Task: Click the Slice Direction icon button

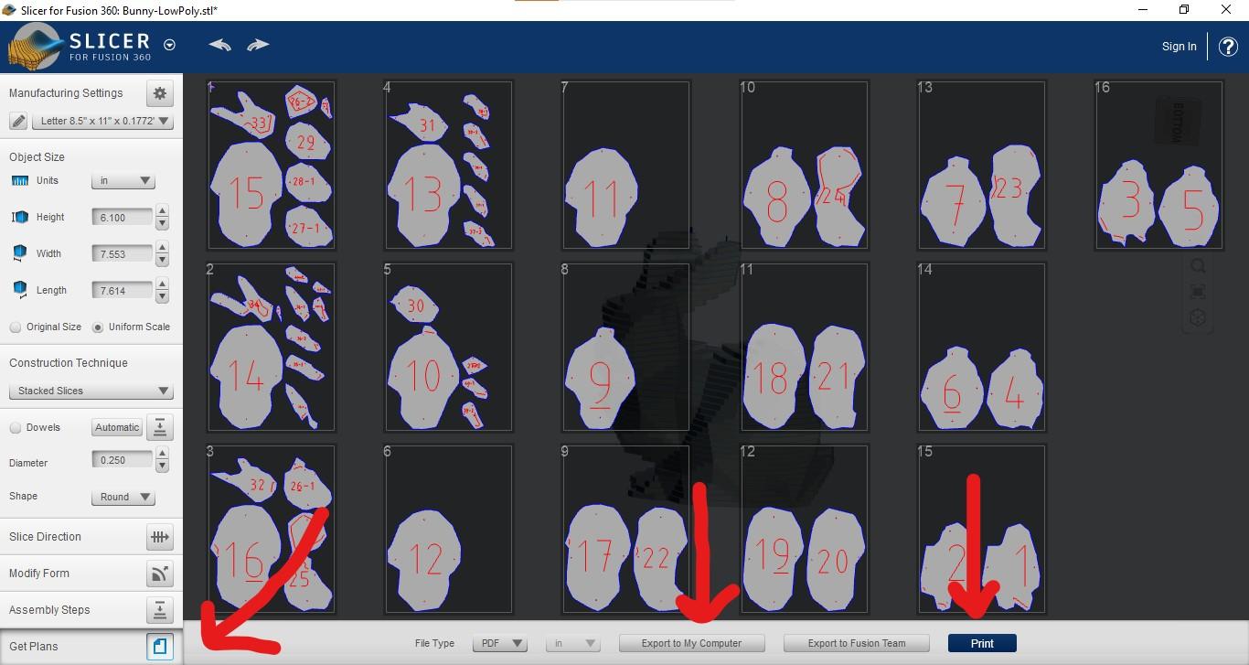Action: point(160,537)
